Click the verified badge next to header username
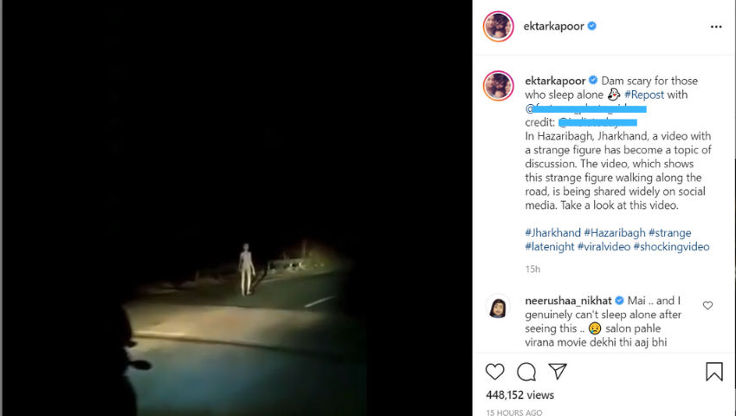This screenshot has width=736, height=416. click(x=592, y=26)
